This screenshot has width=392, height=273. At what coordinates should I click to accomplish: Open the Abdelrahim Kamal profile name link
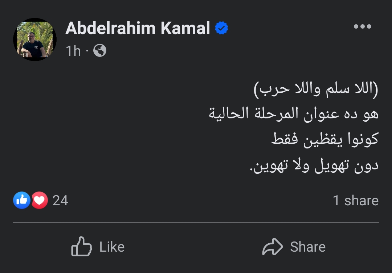(138, 28)
